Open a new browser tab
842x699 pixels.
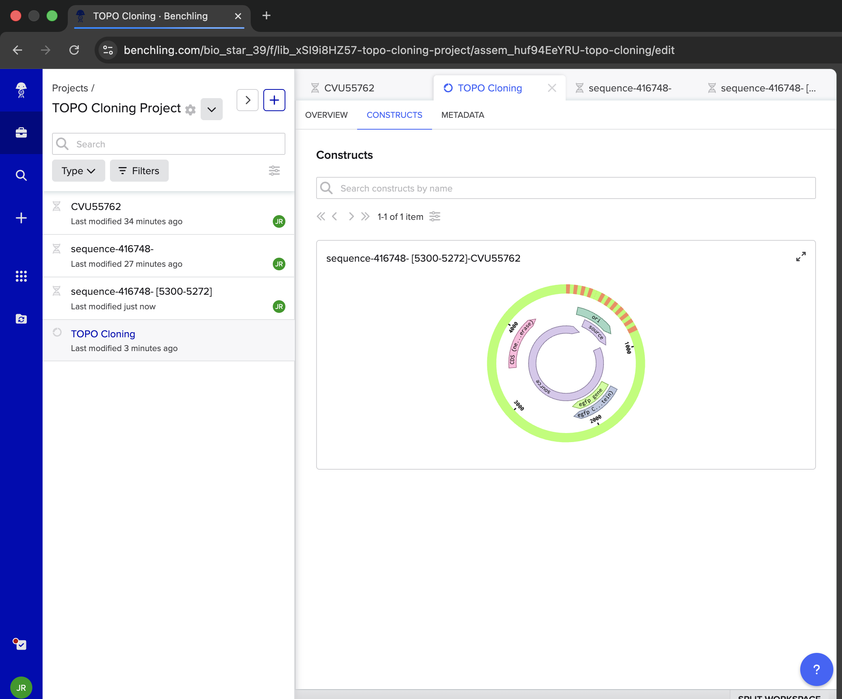(266, 16)
